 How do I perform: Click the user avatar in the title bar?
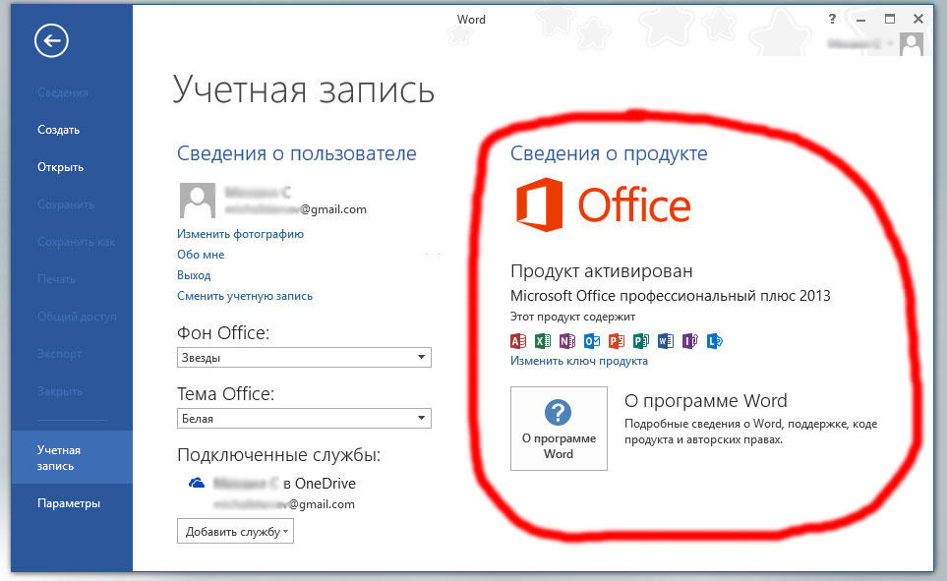point(912,44)
